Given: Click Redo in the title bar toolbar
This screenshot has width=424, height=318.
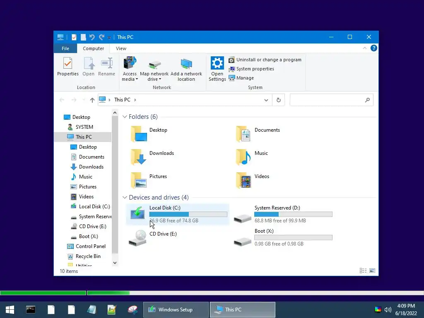Looking at the screenshot, I should click(x=102, y=37).
